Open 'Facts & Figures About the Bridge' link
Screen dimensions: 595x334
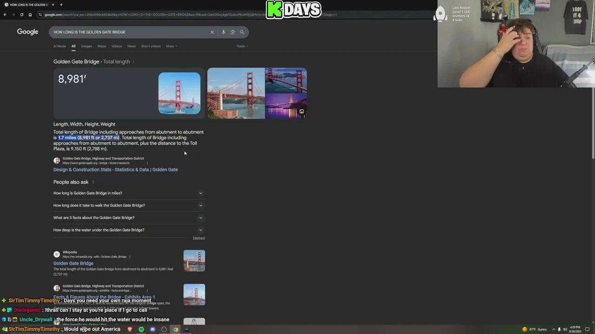click(104, 297)
